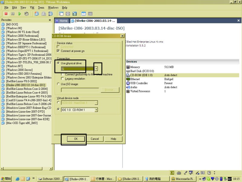Click the Summary view toolbar icon

[x=83, y=14]
